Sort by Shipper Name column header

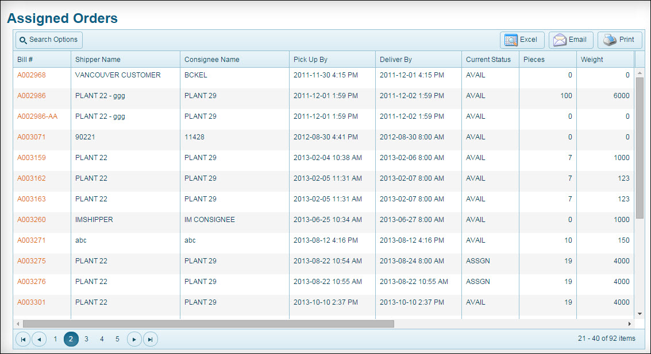(125, 59)
